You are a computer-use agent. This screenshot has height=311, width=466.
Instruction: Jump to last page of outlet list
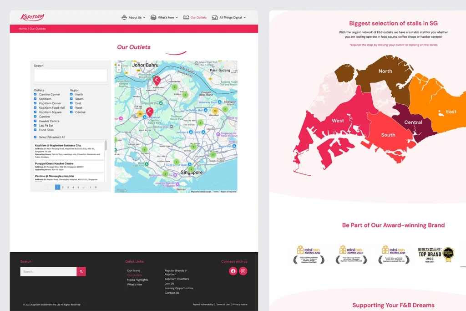pos(96,187)
